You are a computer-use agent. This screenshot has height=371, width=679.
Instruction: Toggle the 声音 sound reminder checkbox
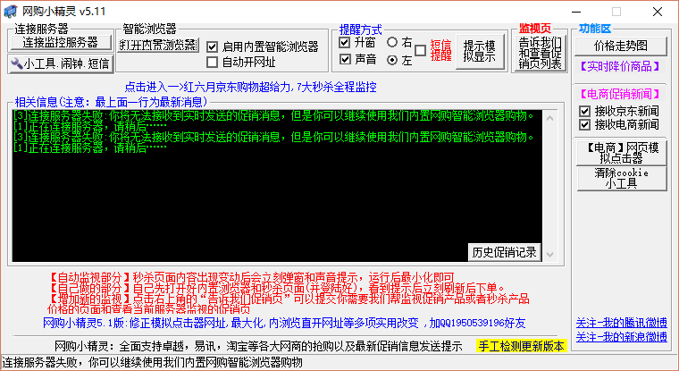[345, 60]
